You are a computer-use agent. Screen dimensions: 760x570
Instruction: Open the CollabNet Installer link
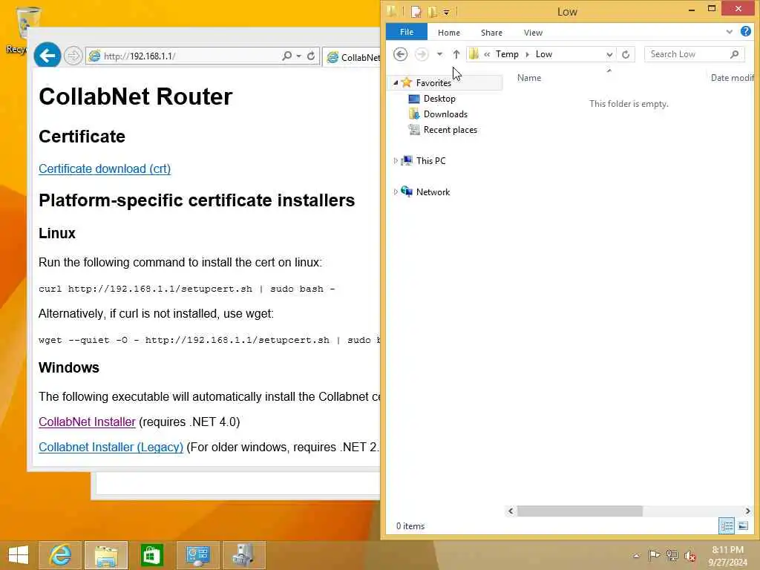coord(87,422)
